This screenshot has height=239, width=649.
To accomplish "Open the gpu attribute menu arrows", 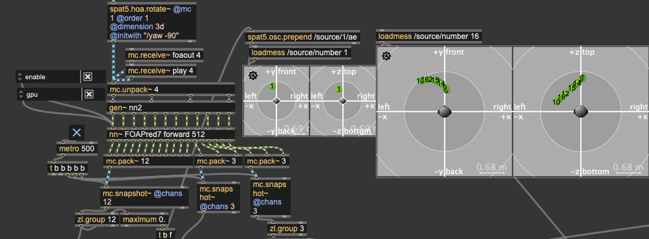I will click(x=21, y=95).
